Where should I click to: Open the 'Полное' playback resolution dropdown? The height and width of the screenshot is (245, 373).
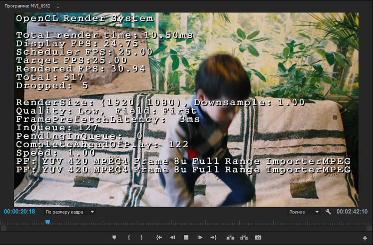click(x=304, y=212)
